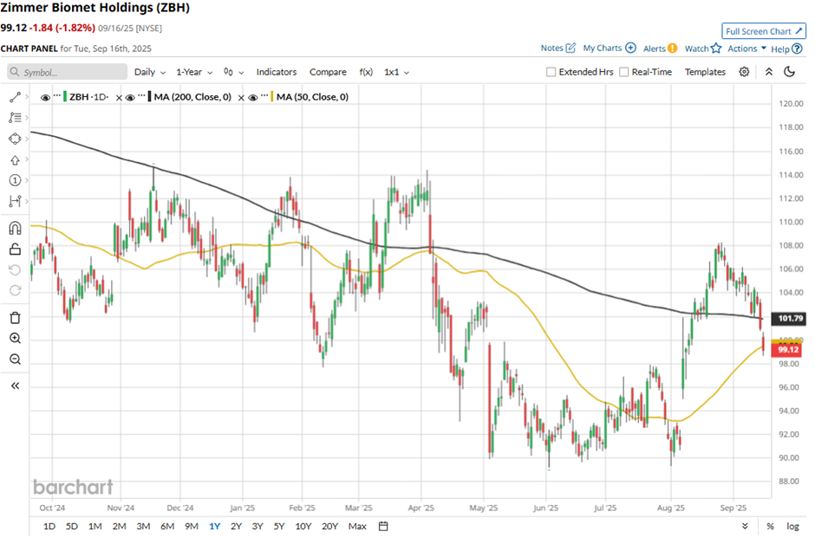Hide the MA 200 line using eye icon
Viewport: 815px width, 538px height.
(130, 98)
